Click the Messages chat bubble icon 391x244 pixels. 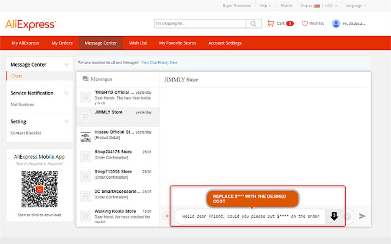85,79
